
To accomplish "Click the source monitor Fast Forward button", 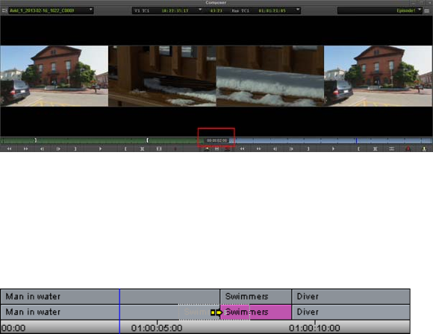I will [25, 149].
